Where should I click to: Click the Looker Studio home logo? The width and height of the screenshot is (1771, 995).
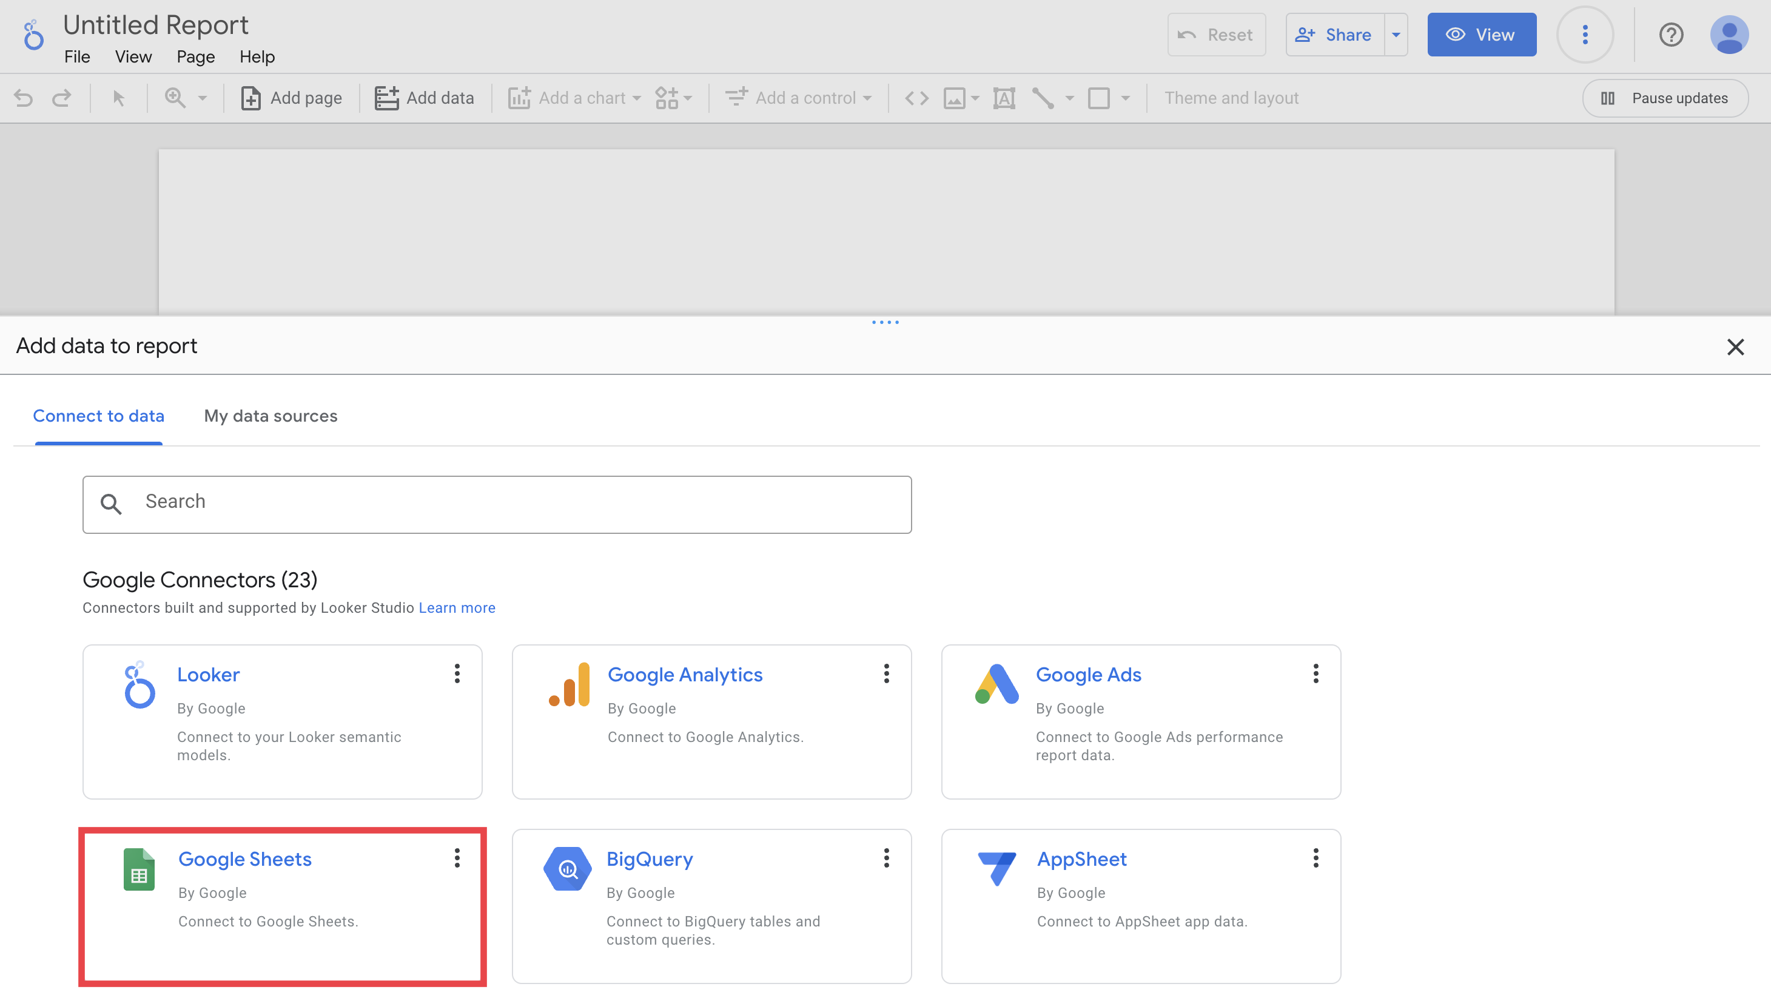tap(33, 35)
